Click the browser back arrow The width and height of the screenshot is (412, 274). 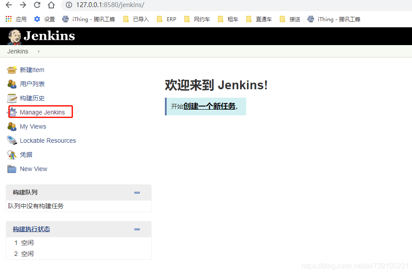pyautogui.click(x=9, y=5)
